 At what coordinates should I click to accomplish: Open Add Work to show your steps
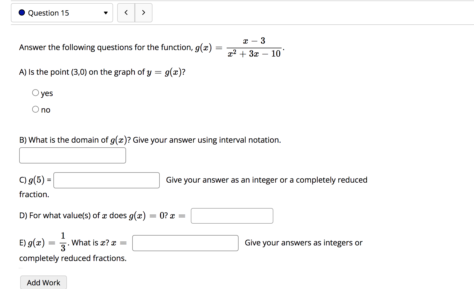click(43, 282)
